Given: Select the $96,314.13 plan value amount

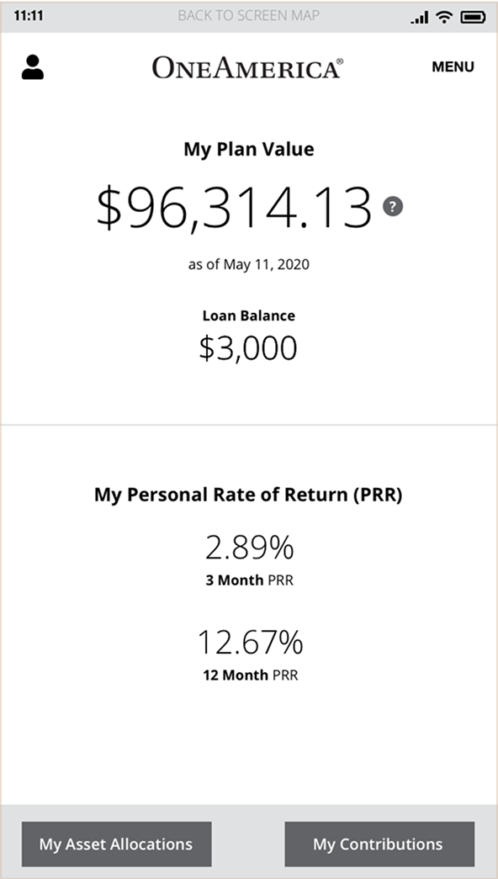Looking at the screenshot, I should (x=235, y=208).
